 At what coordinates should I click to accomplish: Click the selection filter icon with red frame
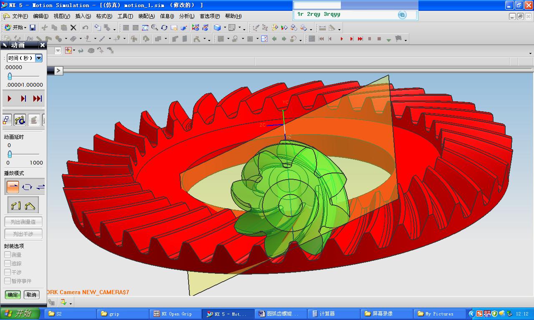point(68,50)
